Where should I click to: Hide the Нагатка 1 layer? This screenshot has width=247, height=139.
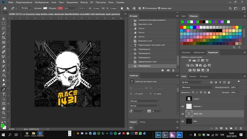point(183,107)
